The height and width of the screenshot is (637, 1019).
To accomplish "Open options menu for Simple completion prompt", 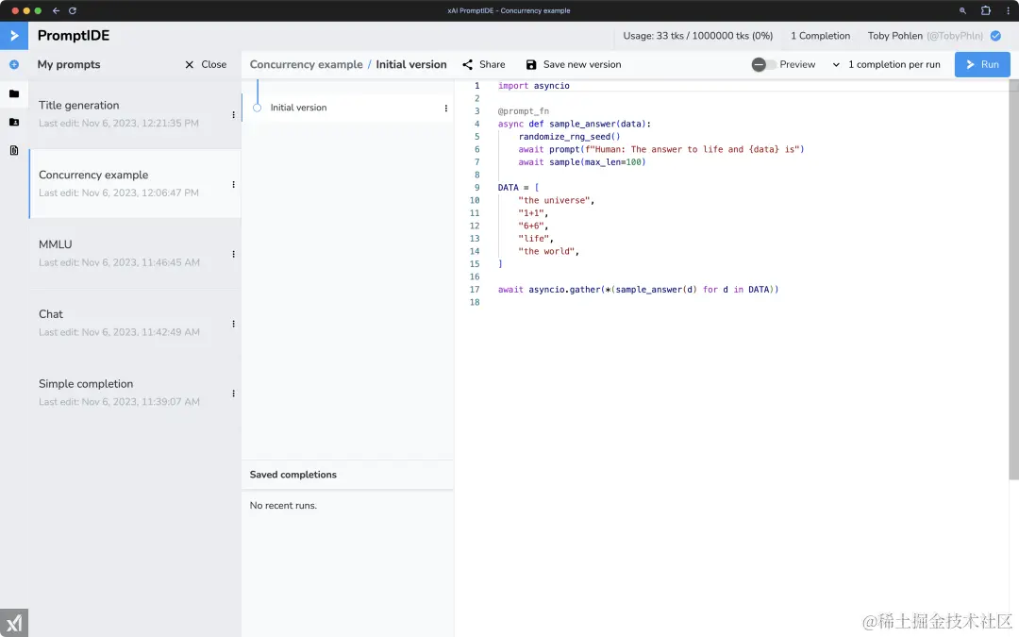I will tap(233, 394).
